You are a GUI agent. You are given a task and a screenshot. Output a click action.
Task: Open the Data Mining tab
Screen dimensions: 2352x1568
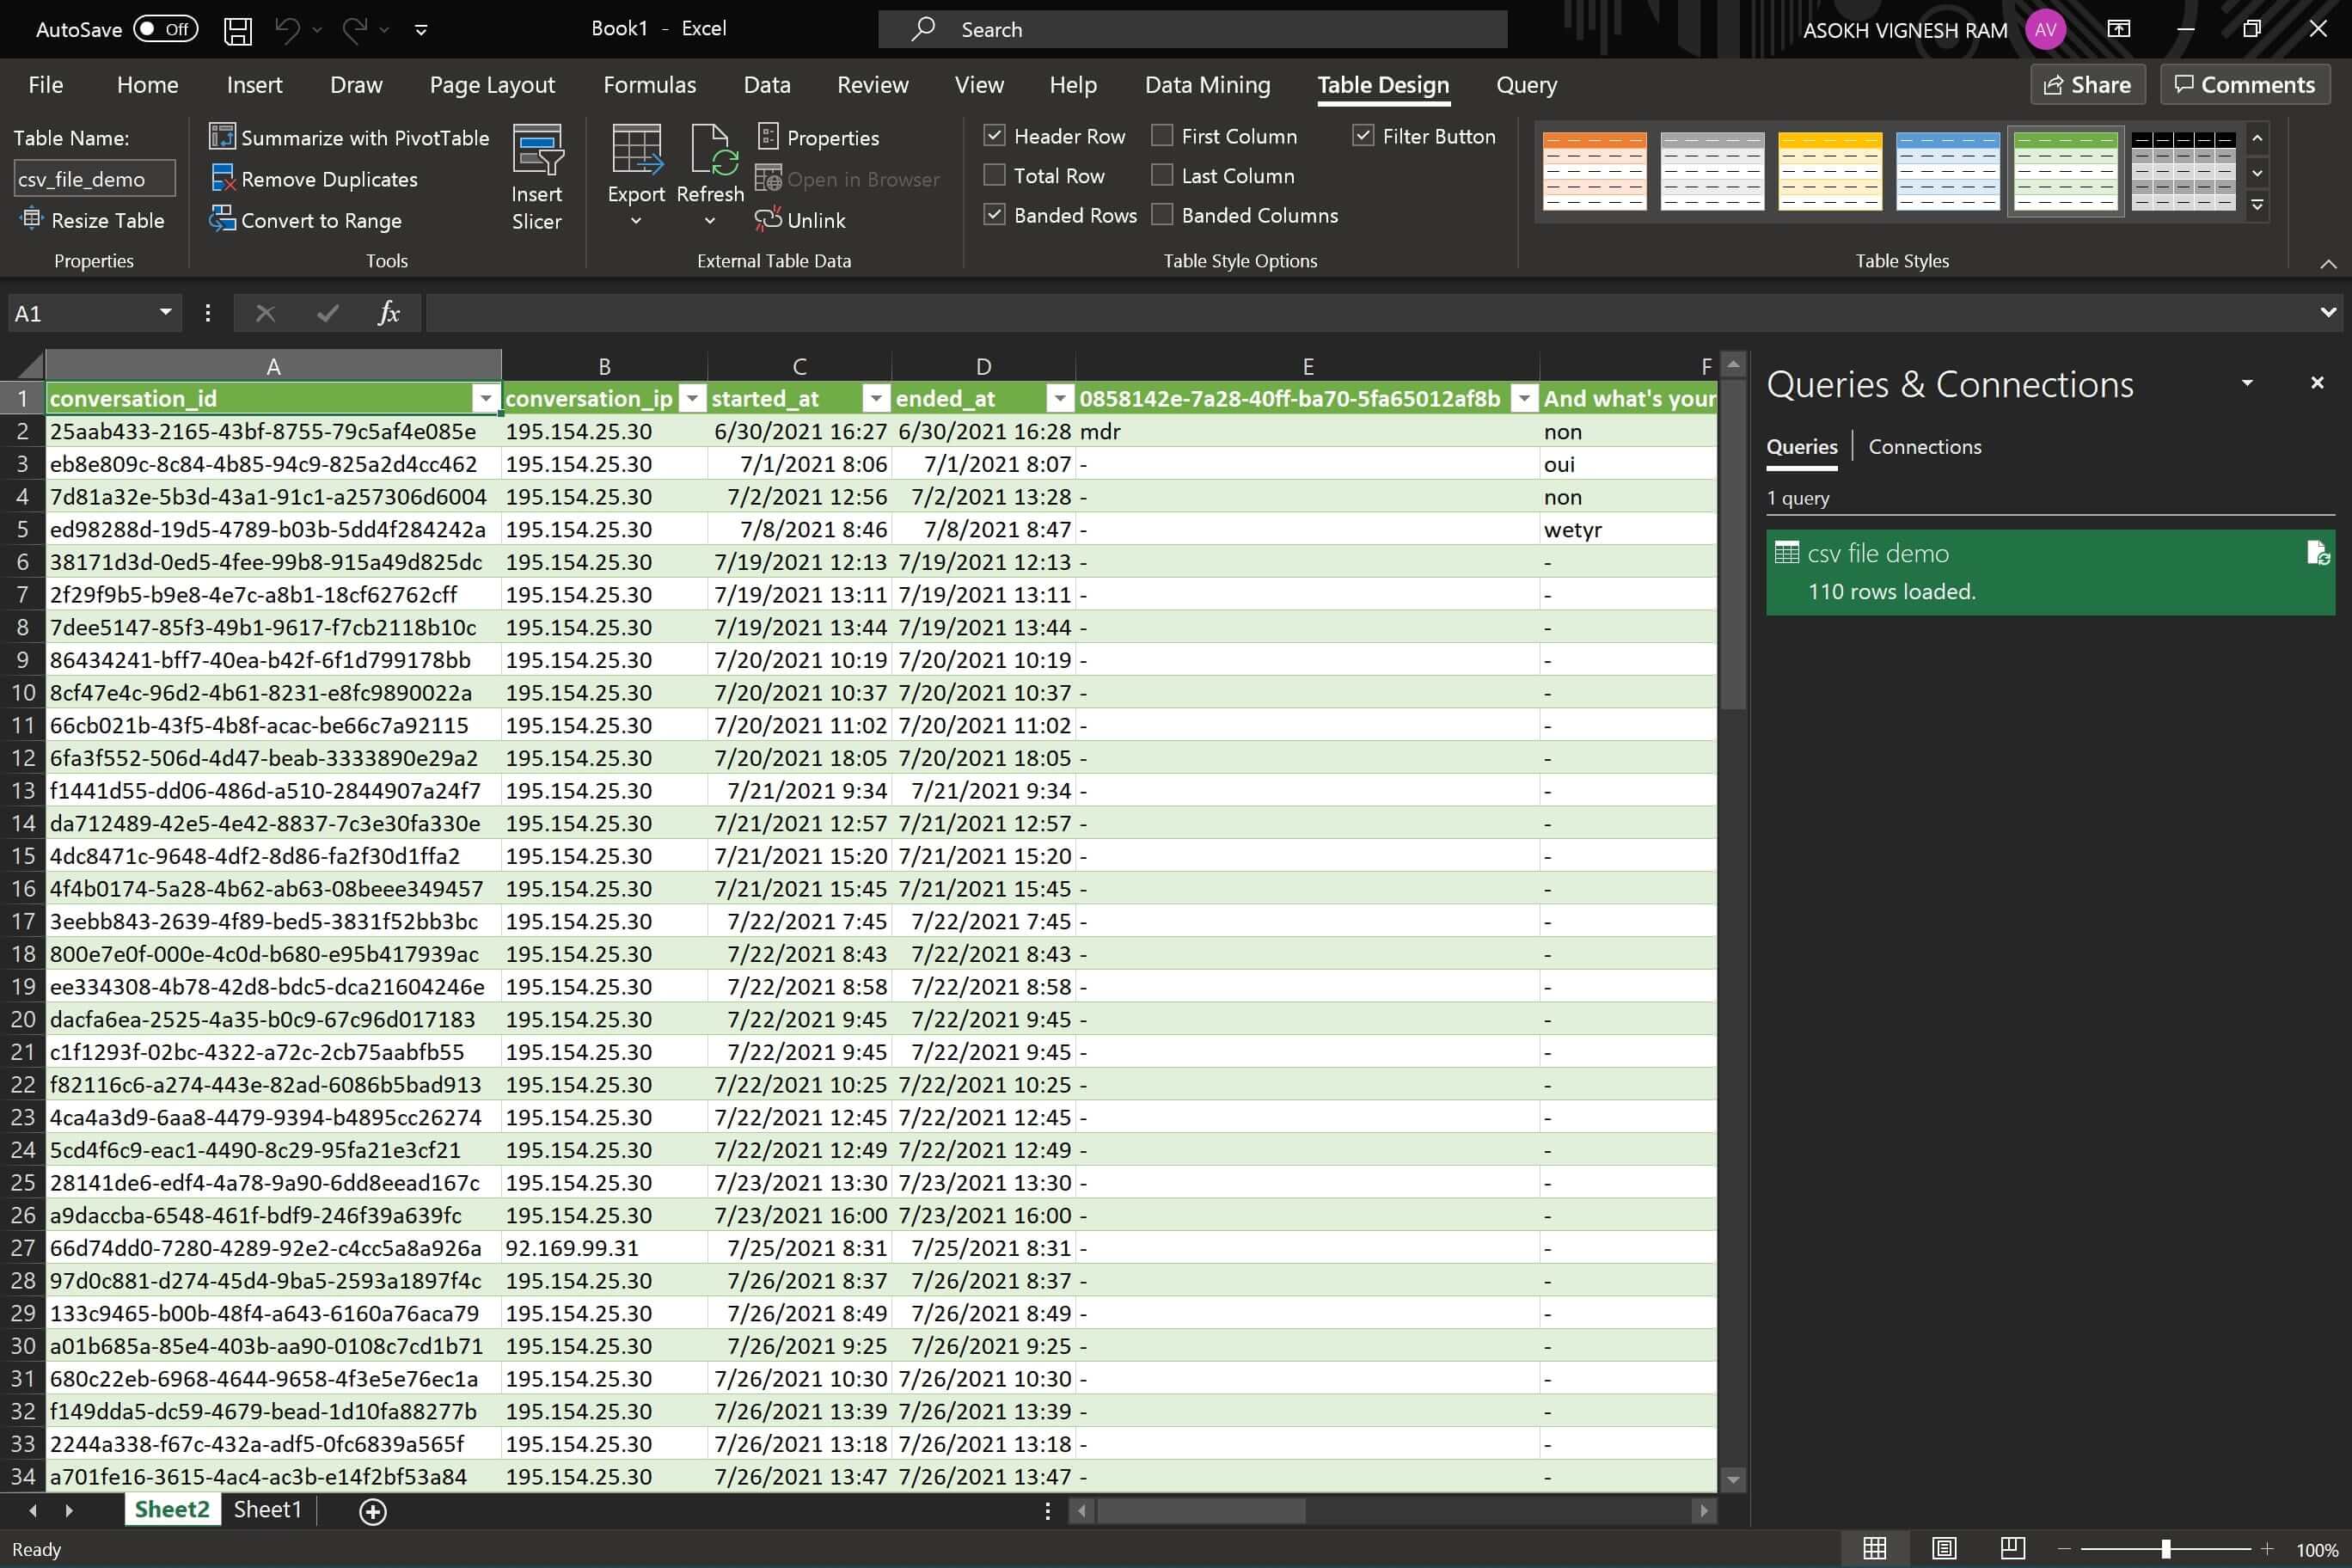(x=1207, y=85)
